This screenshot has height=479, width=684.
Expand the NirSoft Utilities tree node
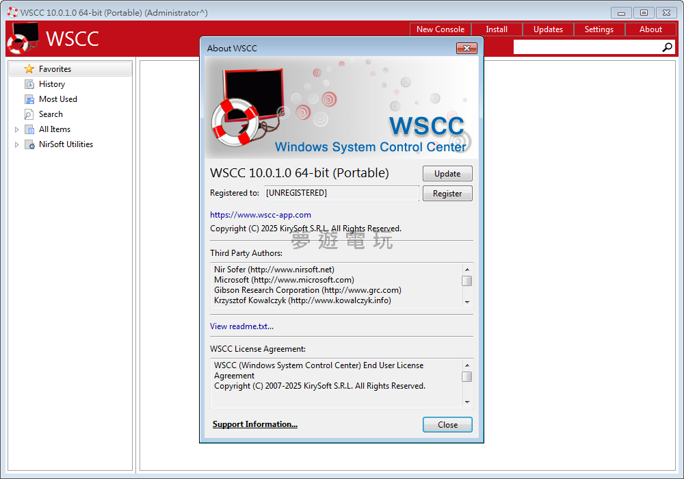click(x=17, y=144)
